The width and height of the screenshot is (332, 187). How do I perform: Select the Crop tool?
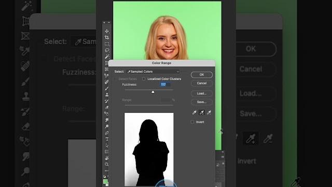point(107,37)
